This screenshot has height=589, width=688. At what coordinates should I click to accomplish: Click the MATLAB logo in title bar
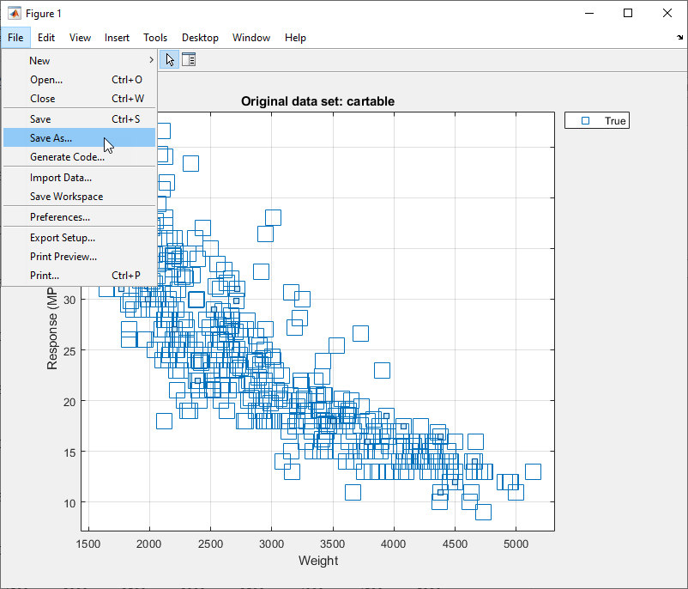14,14
